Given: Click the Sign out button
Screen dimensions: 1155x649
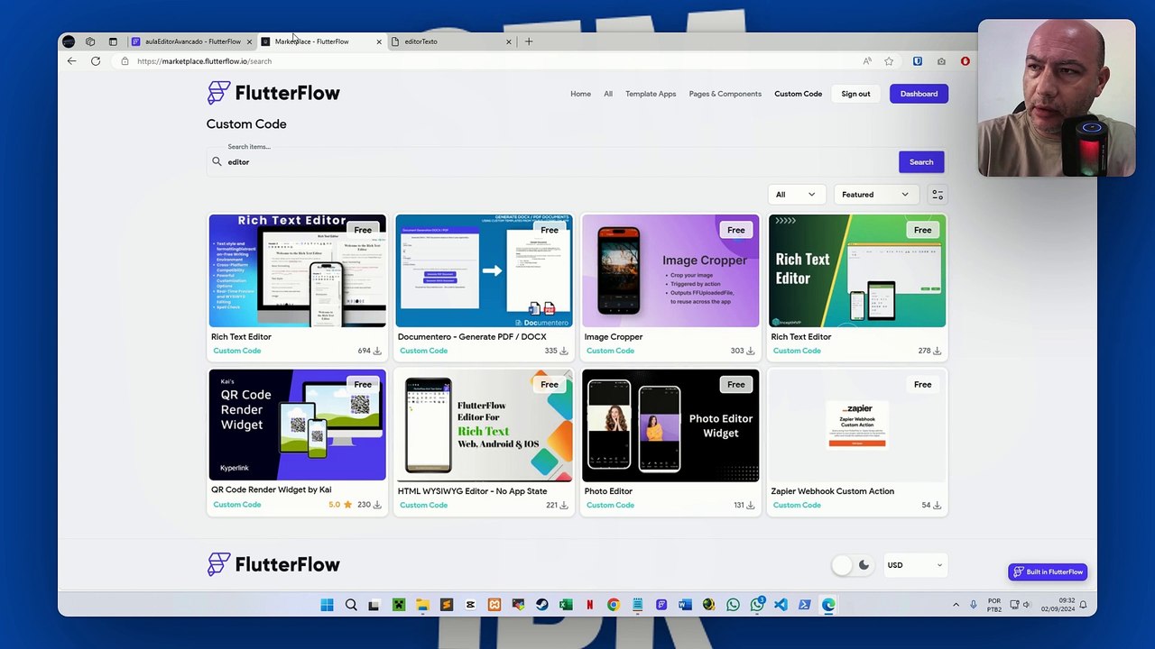Looking at the screenshot, I should pos(855,94).
